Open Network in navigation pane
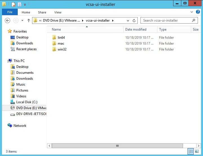The image size is (203, 156). 20,125
